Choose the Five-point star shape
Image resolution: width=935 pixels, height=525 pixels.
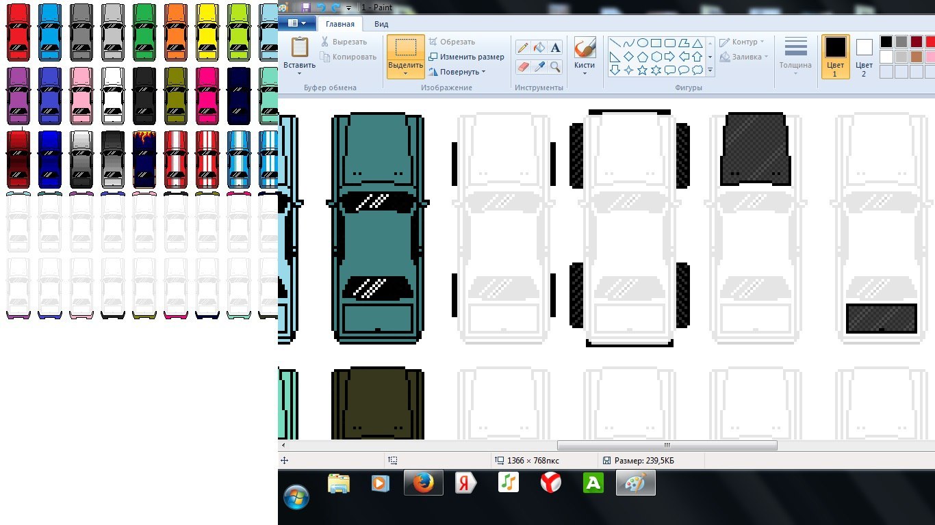pyautogui.click(x=642, y=70)
